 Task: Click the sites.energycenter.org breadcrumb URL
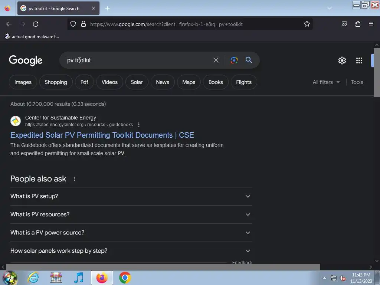click(x=79, y=125)
